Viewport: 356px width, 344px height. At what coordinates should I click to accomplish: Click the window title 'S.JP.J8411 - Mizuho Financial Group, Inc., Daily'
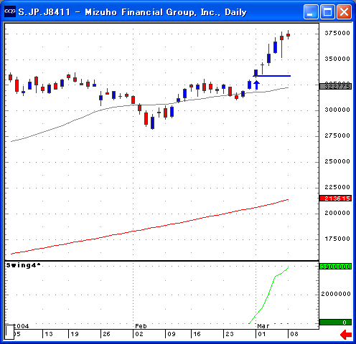pos(132,12)
